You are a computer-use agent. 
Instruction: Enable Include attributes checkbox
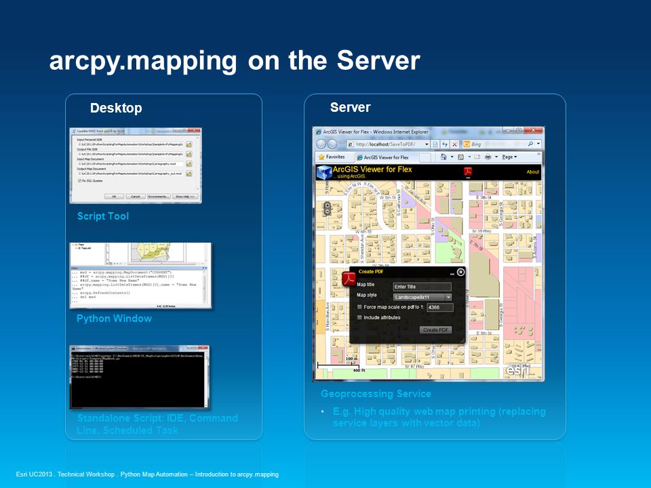(359, 317)
